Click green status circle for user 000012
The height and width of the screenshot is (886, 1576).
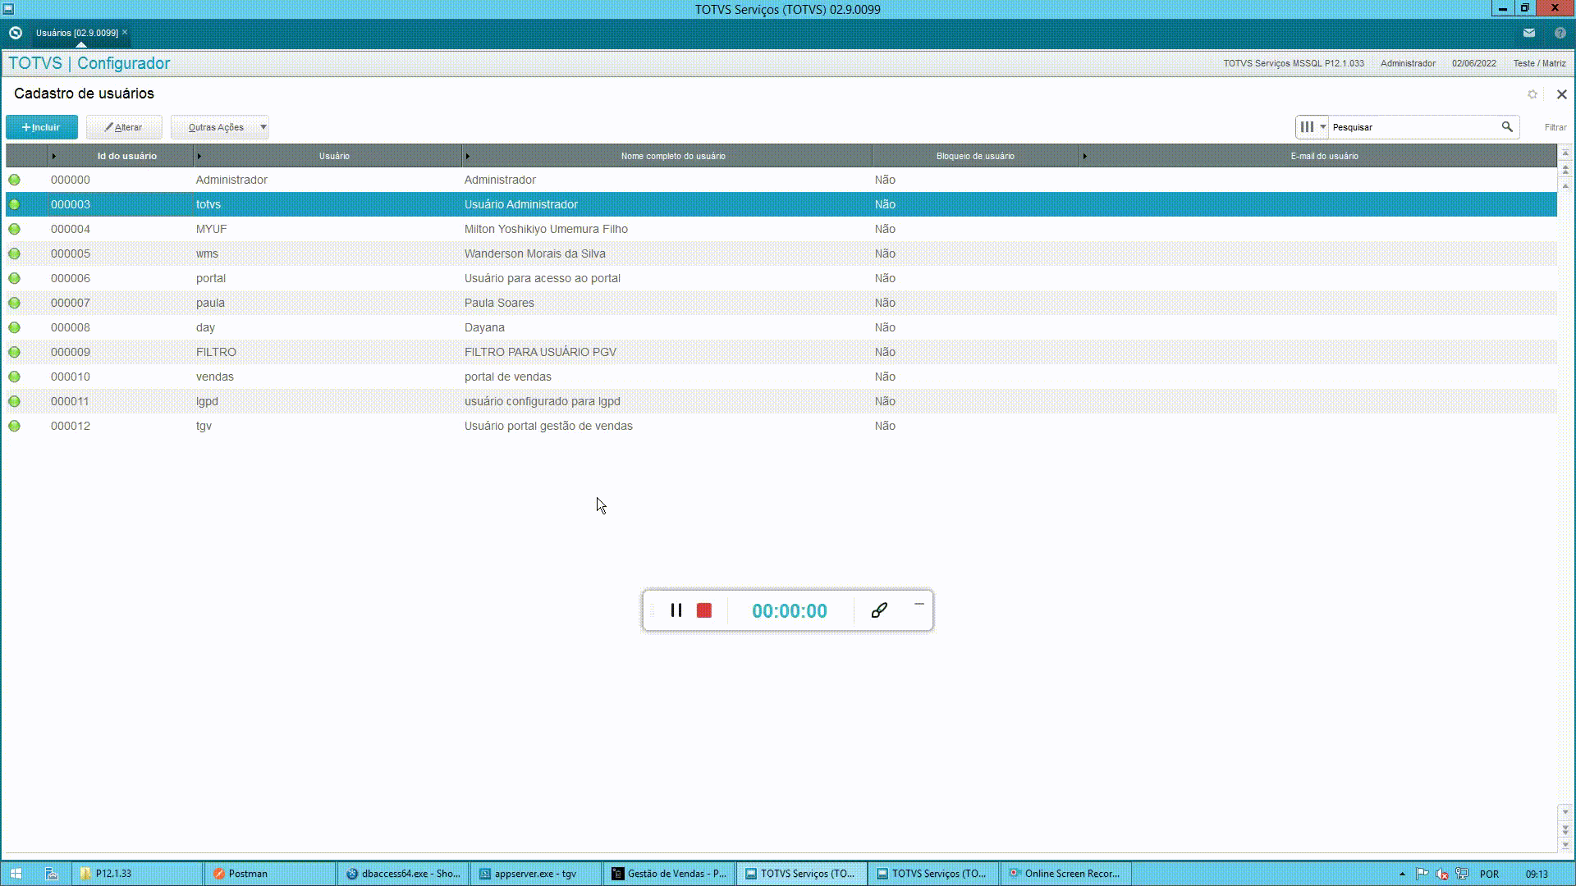click(x=15, y=426)
